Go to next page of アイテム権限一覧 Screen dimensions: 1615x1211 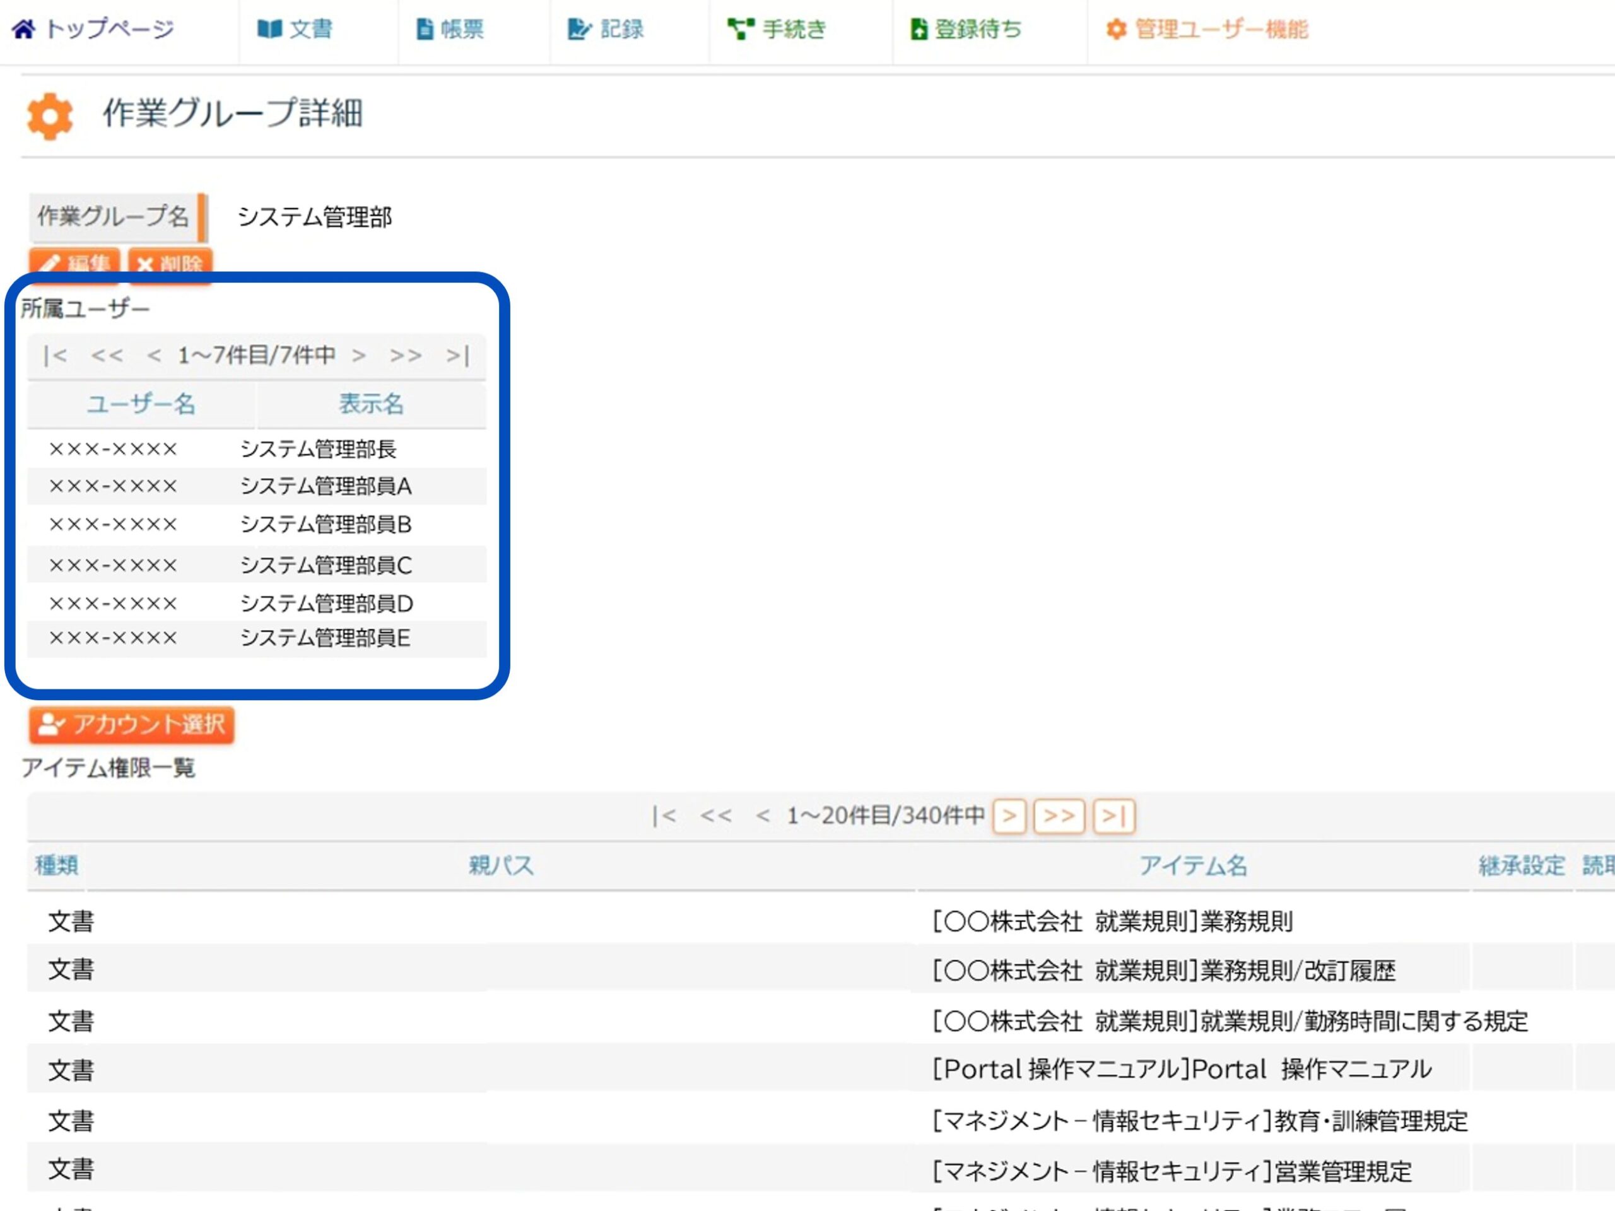pos(1009,816)
